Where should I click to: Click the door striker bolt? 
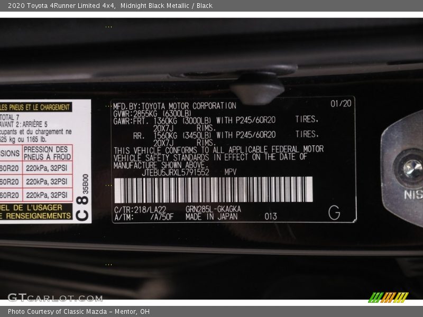[412, 169]
